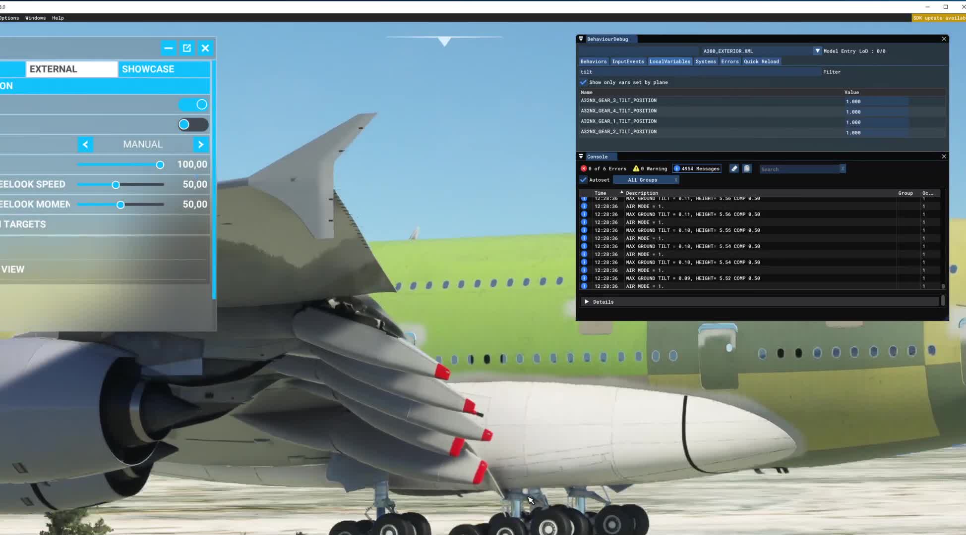Screen dimensions: 966x535
Task: Click the Console search field
Action: coord(798,169)
